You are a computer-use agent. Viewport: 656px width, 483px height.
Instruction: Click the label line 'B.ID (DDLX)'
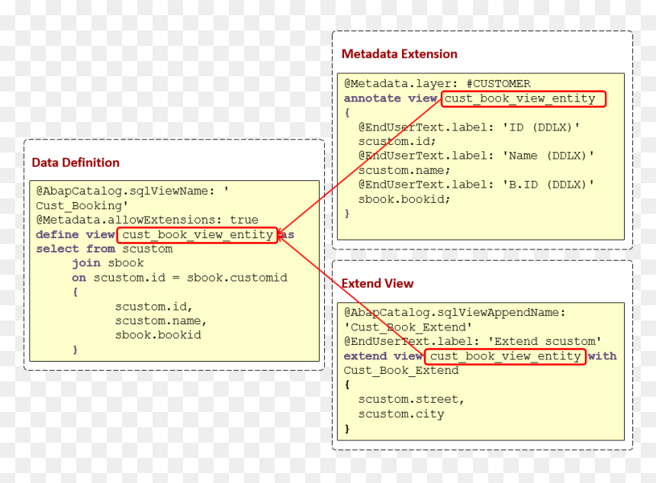pyautogui.click(x=476, y=185)
